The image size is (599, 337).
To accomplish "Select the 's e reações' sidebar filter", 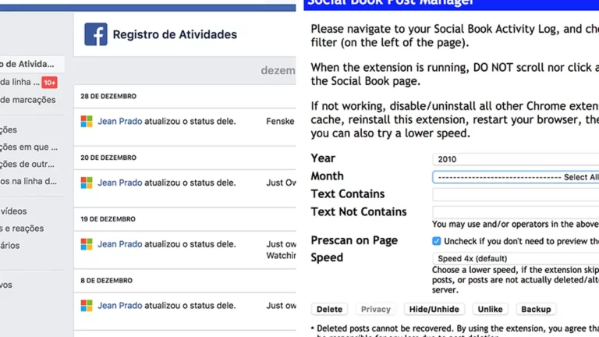I will (22, 229).
